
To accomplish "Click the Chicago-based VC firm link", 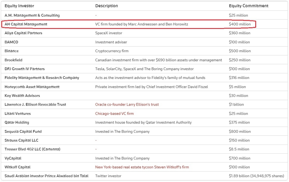I will [x=114, y=113].
